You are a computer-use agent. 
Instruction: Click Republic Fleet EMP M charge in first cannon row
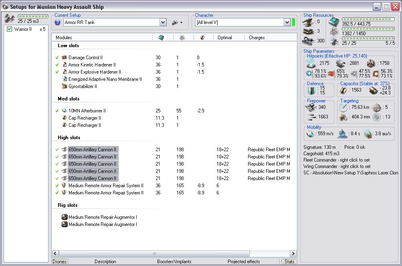pos(269,149)
